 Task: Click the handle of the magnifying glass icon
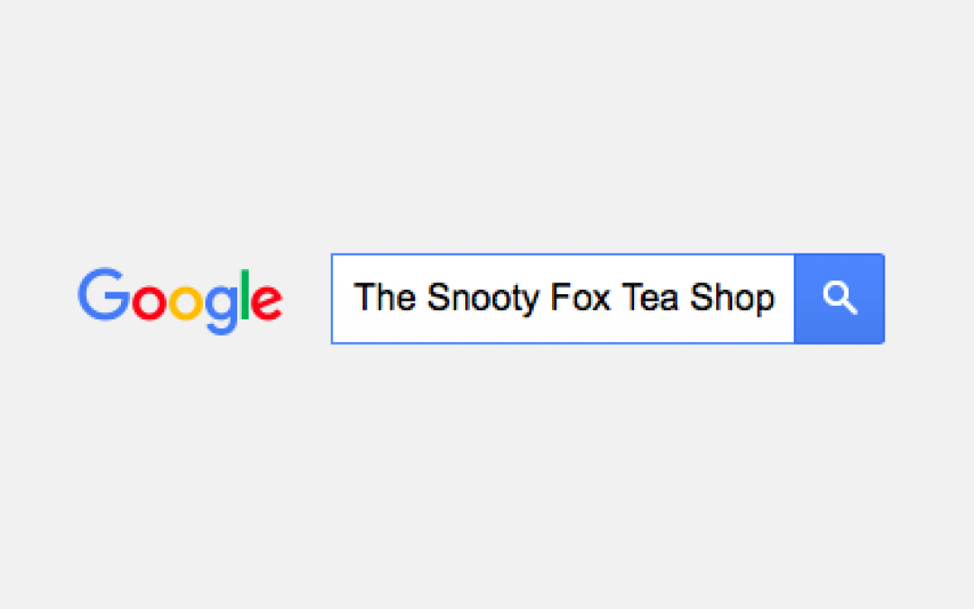[850, 307]
